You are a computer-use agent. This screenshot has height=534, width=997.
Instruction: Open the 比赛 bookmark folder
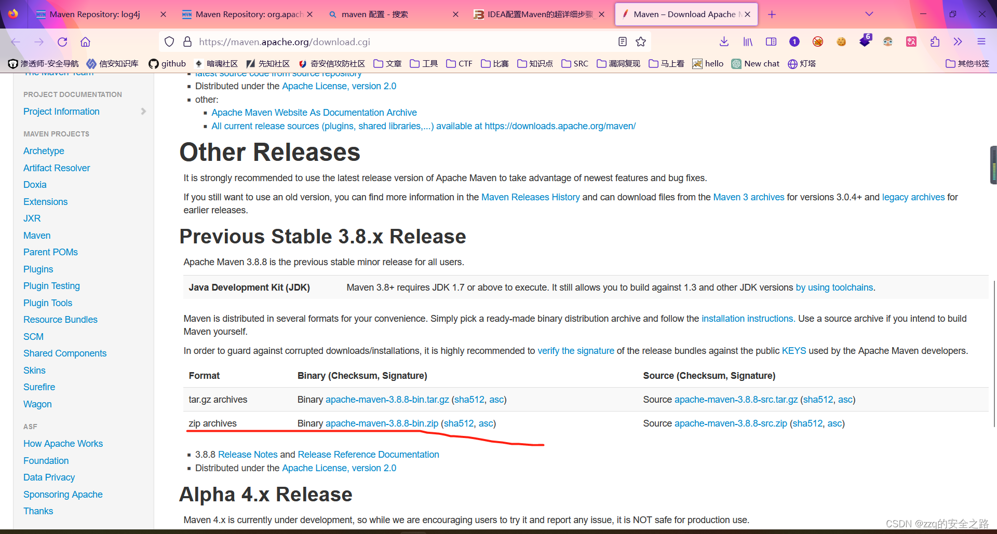pos(495,64)
